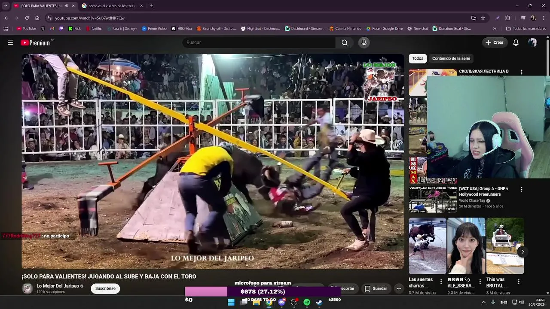Open the Crunchyroll bookmark

tap(217, 29)
